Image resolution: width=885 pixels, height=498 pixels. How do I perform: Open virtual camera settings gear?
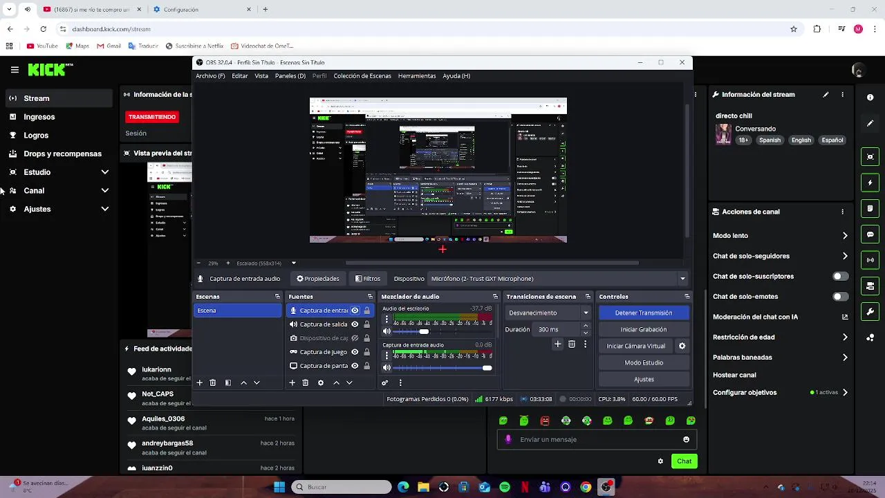tap(682, 346)
